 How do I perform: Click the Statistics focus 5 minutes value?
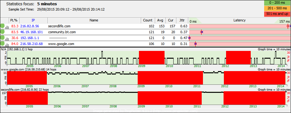click(x=47, y=4)
